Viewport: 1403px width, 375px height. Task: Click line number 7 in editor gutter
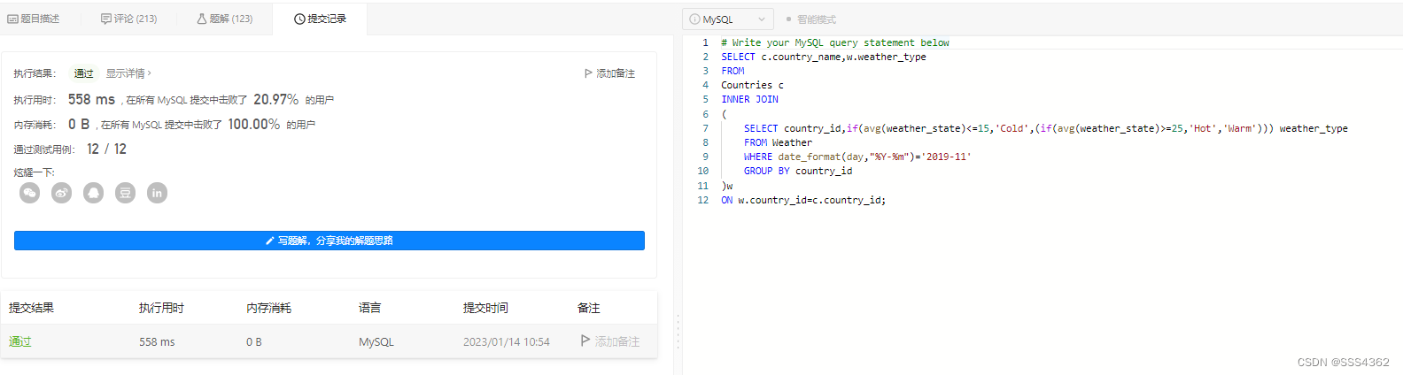tap(706, 128)
